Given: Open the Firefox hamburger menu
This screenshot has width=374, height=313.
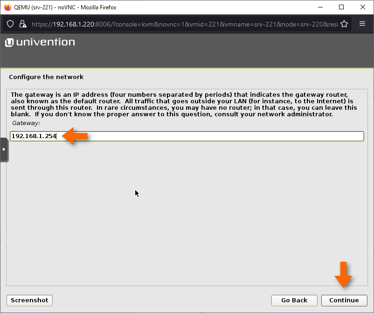Looking at the screenshot, I should point(362,24).
